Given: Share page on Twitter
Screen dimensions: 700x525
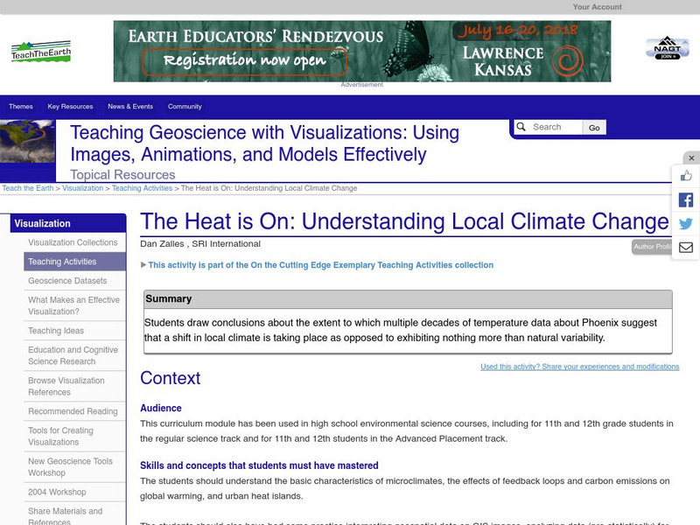Looking at the screenshot, I should click(686, 223).
